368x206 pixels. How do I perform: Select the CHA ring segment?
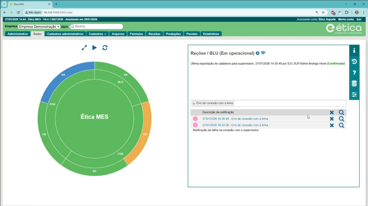coord(120,154)
